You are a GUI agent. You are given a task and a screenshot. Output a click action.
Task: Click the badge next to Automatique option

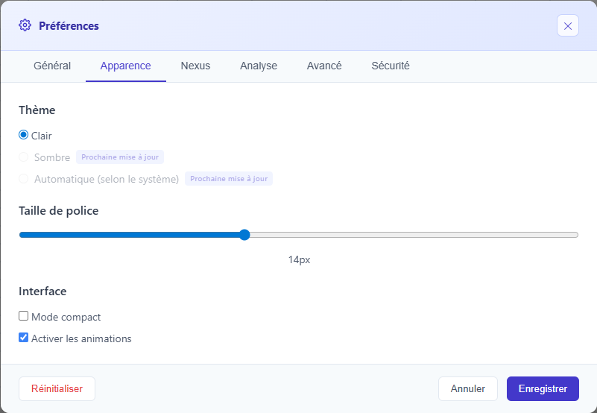[x=229, y=179]
